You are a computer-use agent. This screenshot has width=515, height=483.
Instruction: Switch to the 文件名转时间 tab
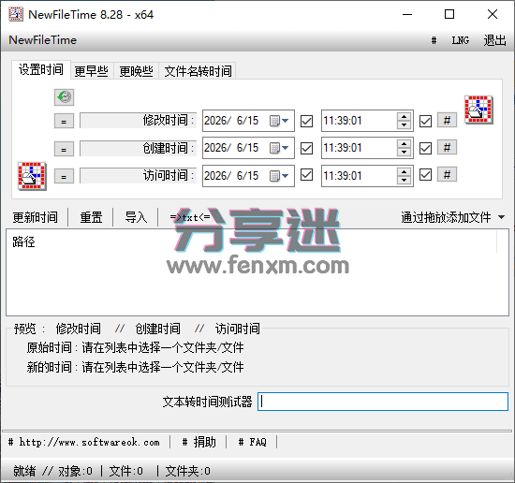[198, 71]
